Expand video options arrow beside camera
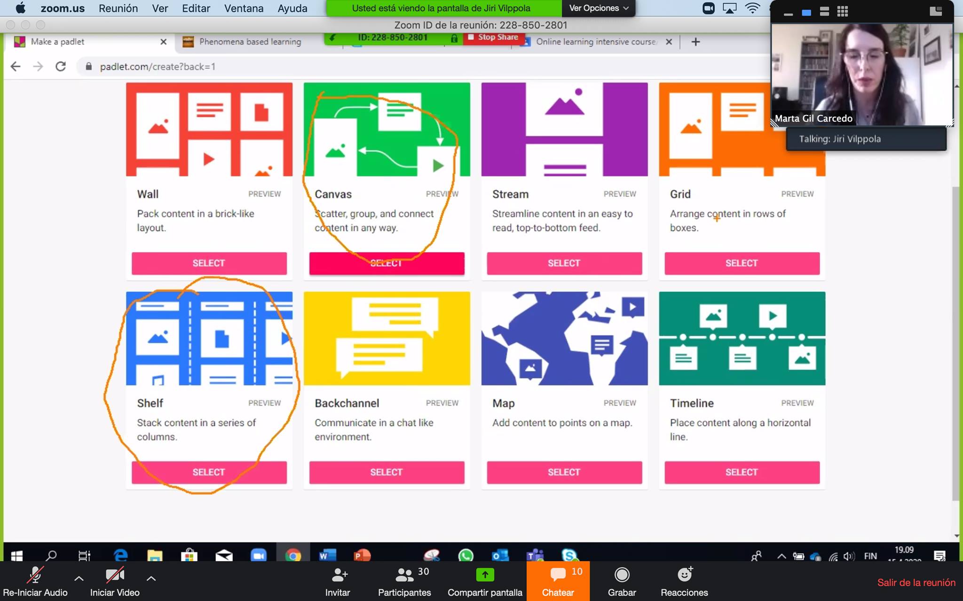Screen dimensions: 963x601 click(151, 578)
